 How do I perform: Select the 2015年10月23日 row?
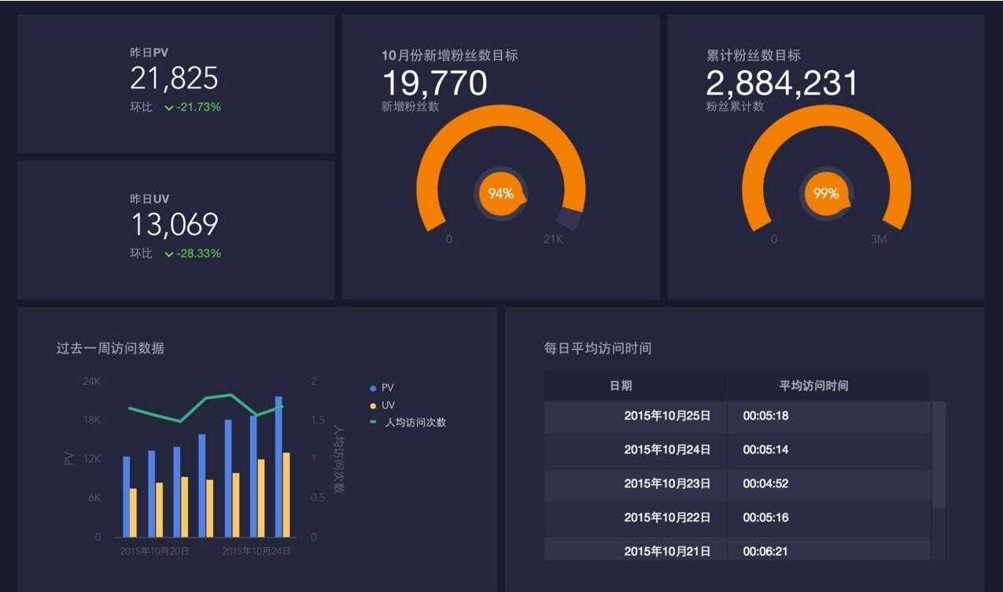click(x=737, y=484)
